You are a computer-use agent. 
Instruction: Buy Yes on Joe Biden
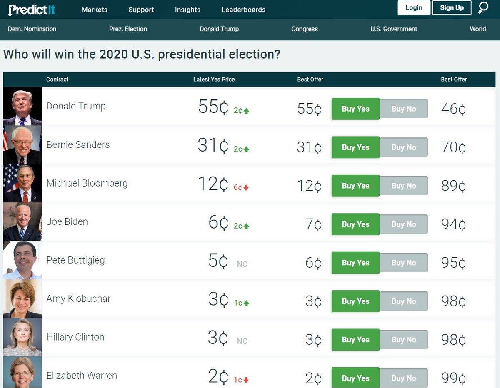click(355, 224)
